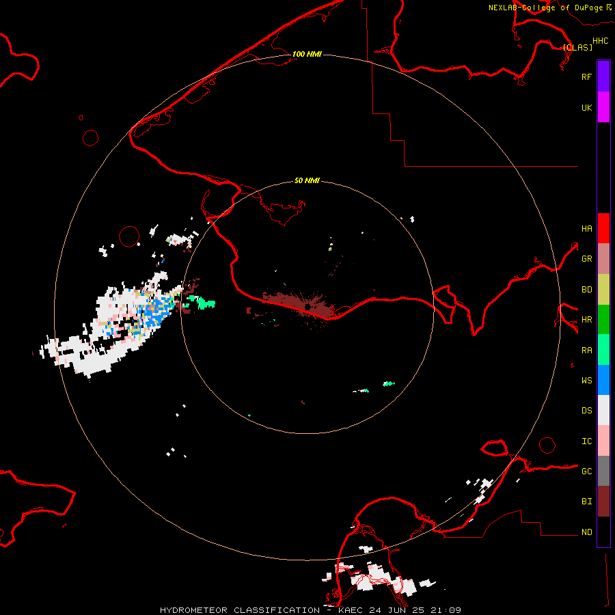Click the HA red legend swatch
Screen dimensions: 615x615
(603, 228)
